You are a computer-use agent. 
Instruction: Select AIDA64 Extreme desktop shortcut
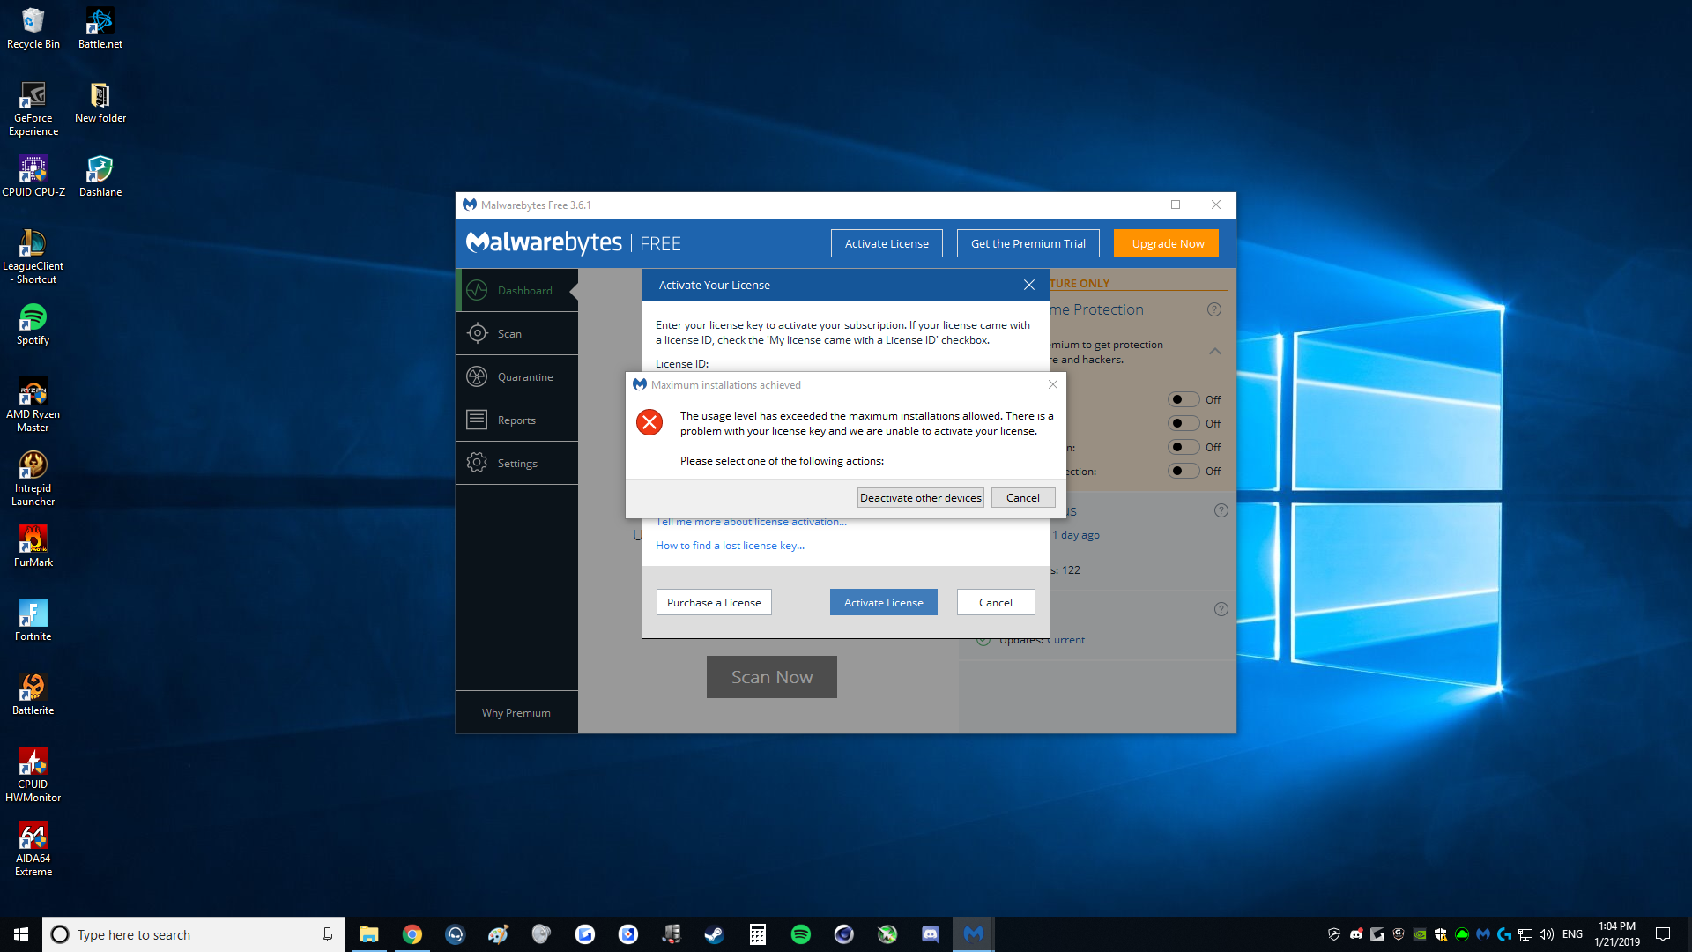pyautogui.click(x=33, y=849)
